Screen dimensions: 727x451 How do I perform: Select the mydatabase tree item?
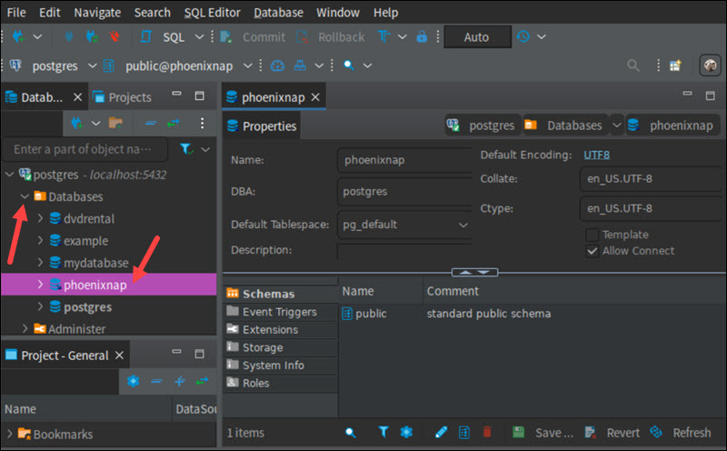(95, 263)
